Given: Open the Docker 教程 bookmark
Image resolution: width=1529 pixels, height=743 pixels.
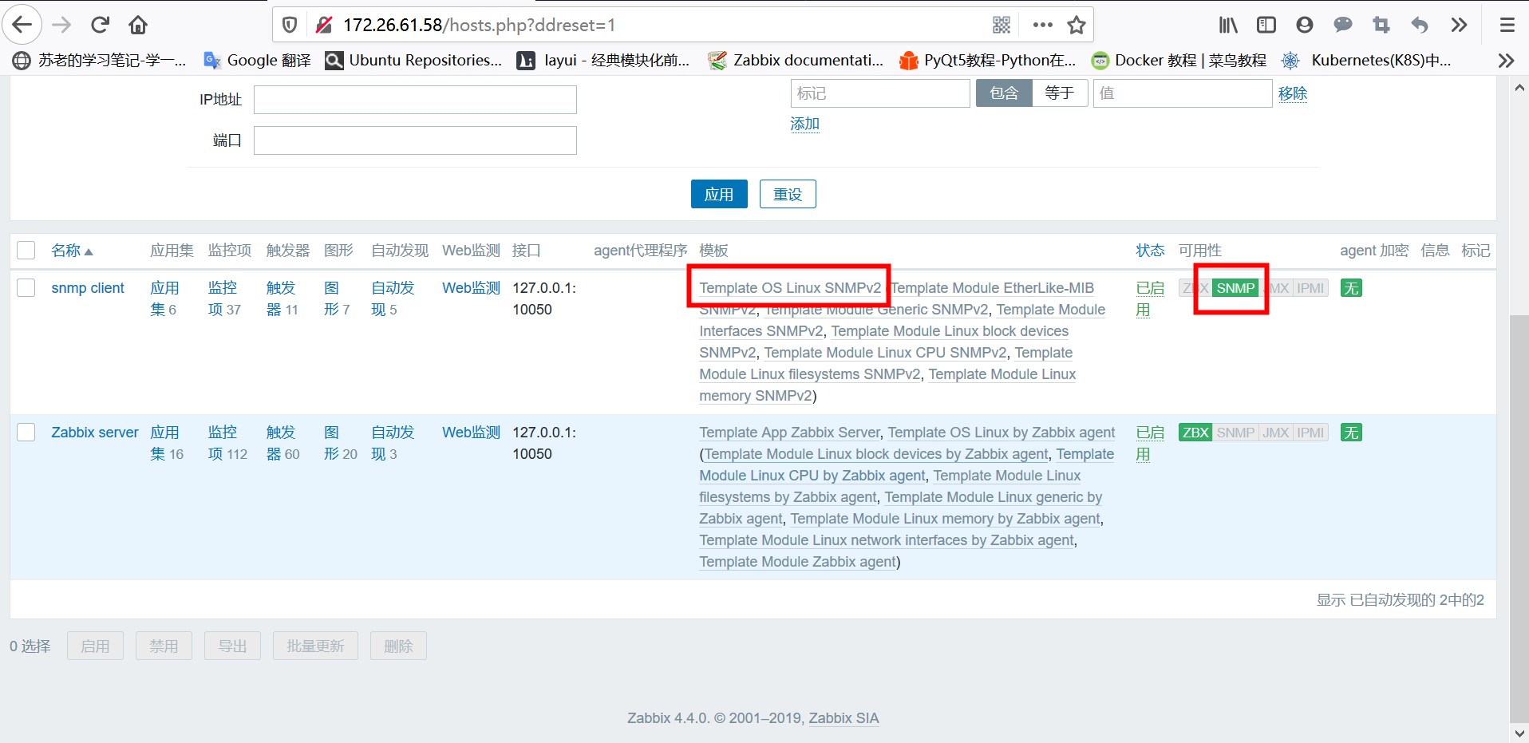Looking at the screenshot, I should 1179,61.
